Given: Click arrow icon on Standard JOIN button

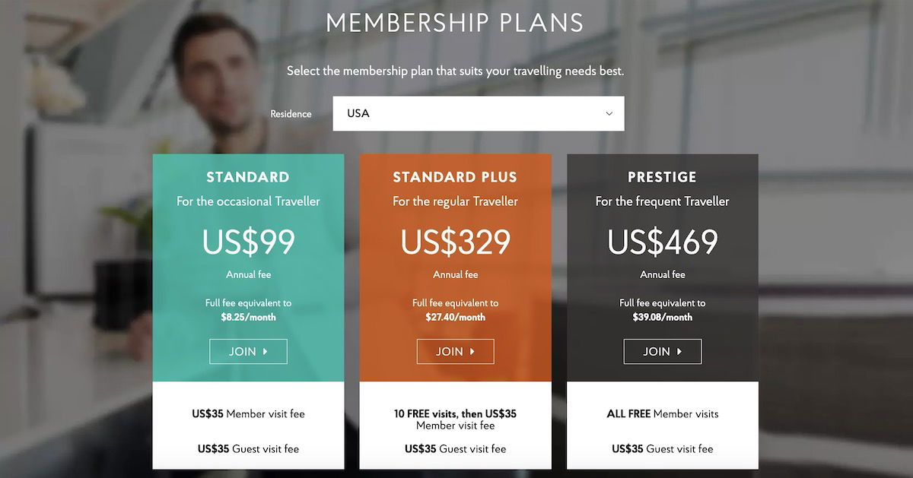Looking at the screenshot, I should click(x=266, y=352).
